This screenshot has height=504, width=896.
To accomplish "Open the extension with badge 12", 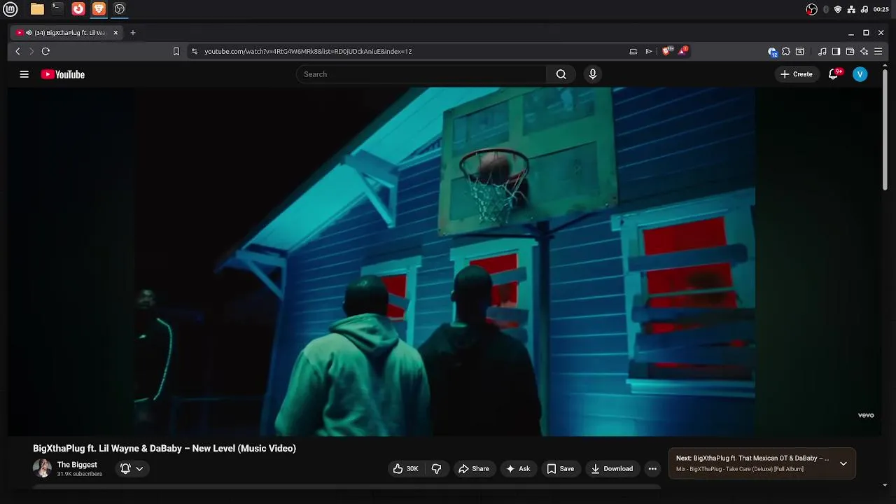I will (772, 51).
